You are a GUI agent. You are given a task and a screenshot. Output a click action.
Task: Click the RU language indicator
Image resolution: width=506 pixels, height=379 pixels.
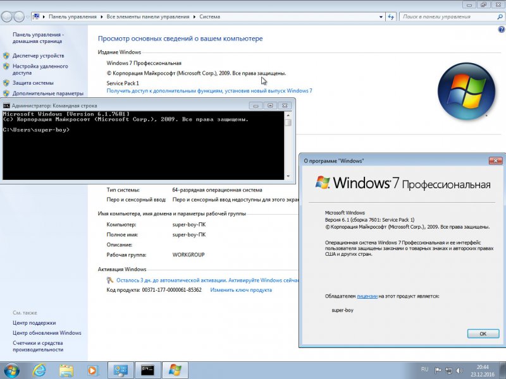424,370
